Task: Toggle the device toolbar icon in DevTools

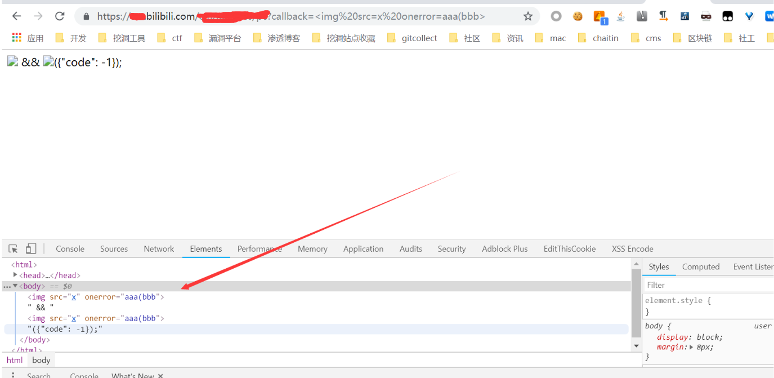Action: tap(31, 248)
